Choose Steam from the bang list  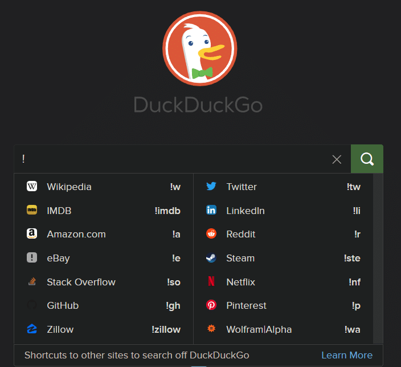283,258
